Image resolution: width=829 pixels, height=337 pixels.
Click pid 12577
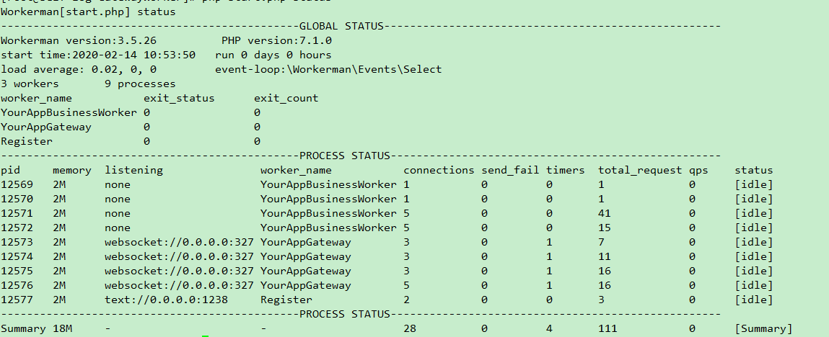click(x=17, y=300)
